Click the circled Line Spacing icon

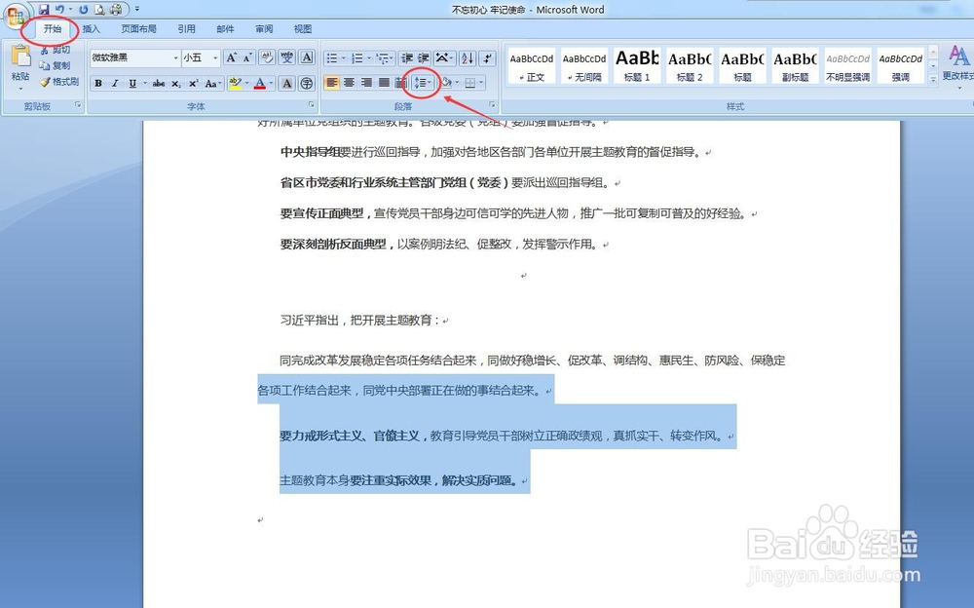point(421,82)
